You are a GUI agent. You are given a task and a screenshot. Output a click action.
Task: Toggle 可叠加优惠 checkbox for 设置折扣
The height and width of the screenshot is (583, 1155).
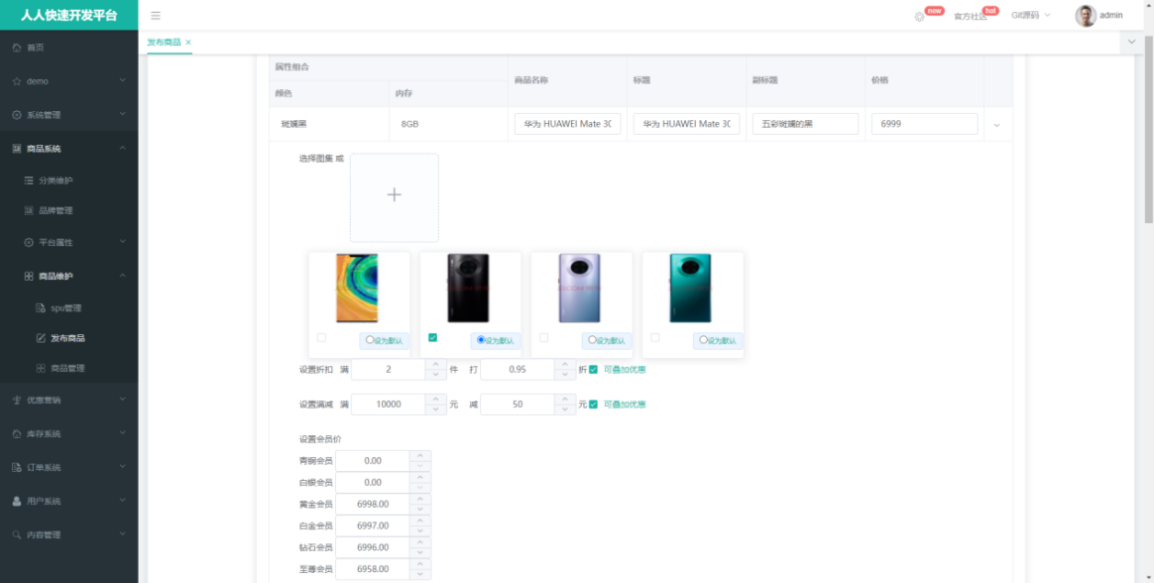[x=593, y=369]
